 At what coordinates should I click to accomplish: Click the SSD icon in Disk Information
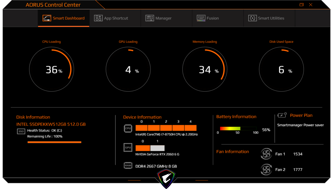21,131
